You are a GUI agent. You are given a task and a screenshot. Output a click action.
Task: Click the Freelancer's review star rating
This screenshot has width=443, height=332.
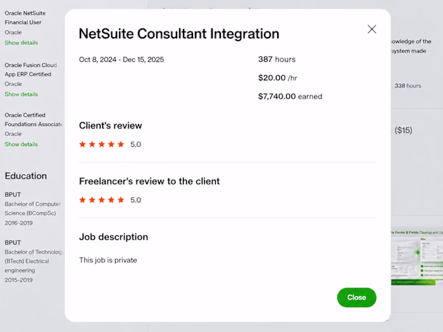[x=102, y=200]
